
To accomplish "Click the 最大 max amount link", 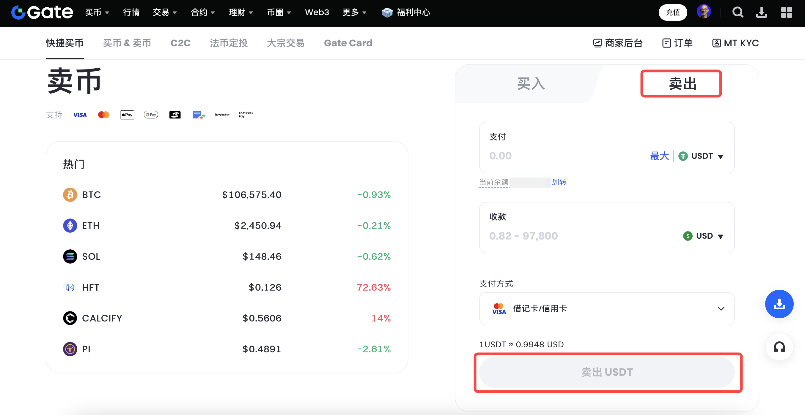I will (x=659, y=156).
